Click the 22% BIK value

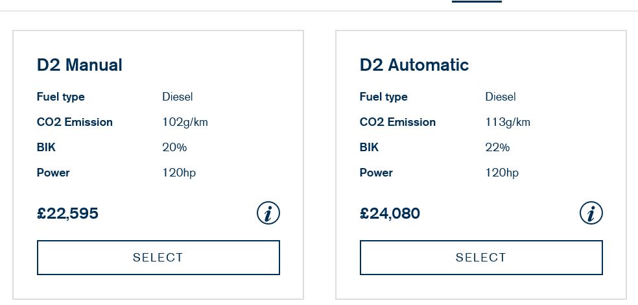(497, 147)
